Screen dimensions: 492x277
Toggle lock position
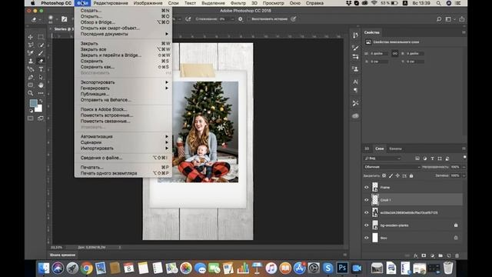coord(397,176)
